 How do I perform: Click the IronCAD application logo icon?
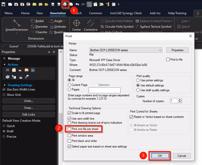3,4
